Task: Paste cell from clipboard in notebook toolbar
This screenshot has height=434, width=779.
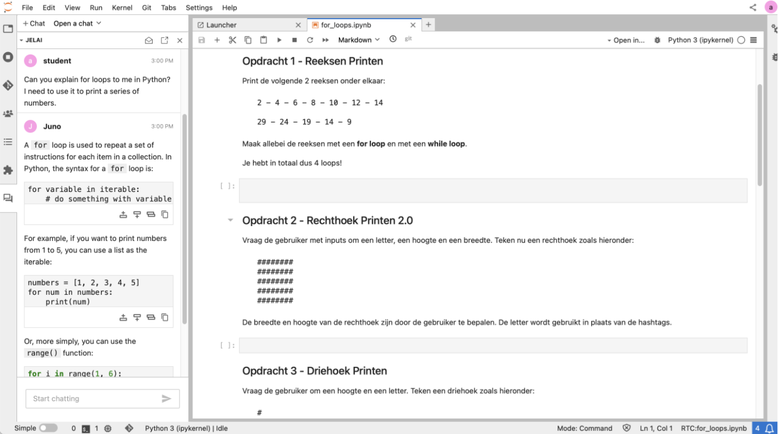Action: pos(263,40)
